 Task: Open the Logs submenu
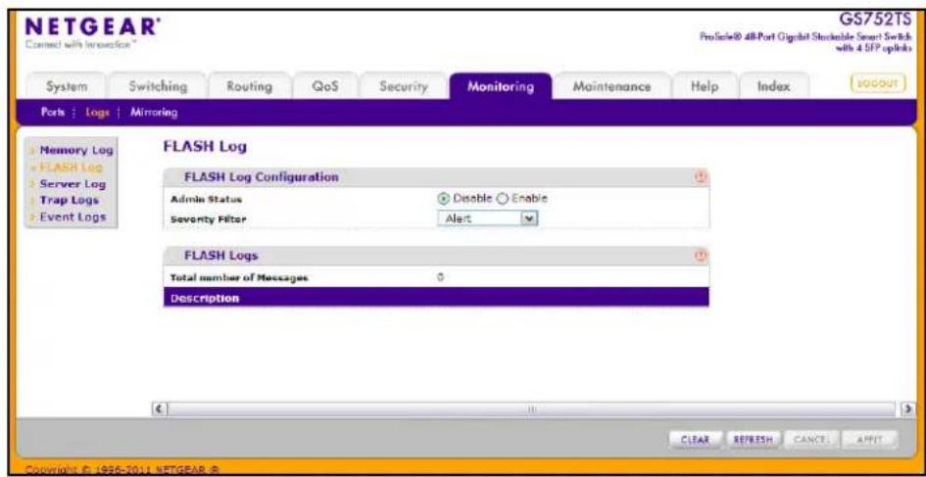click(x=97, y=113)
